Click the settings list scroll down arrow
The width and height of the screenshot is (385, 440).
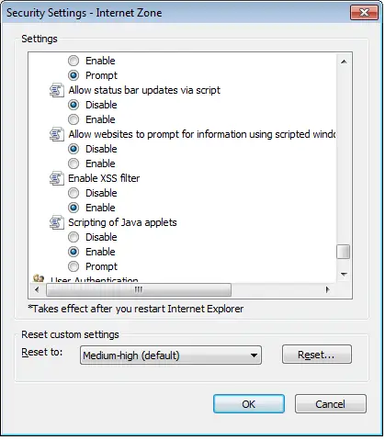pyautogui.click(x=344, y=274)
